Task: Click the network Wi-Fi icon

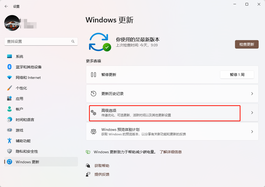Action: coord(9,78)
